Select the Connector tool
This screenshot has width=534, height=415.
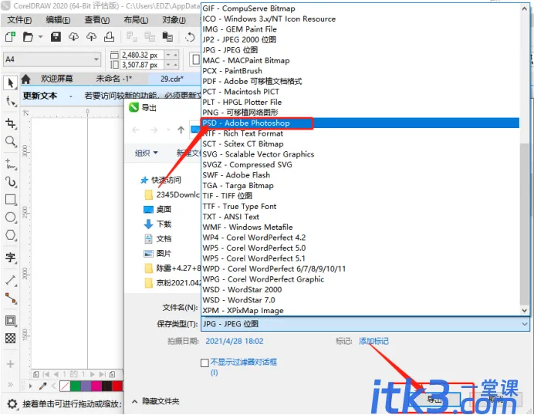tap(11, 299)
